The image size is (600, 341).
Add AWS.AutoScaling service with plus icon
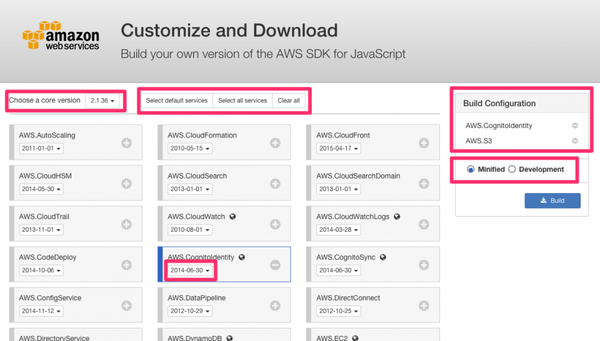pyautogui.click(x=127, y=143)
